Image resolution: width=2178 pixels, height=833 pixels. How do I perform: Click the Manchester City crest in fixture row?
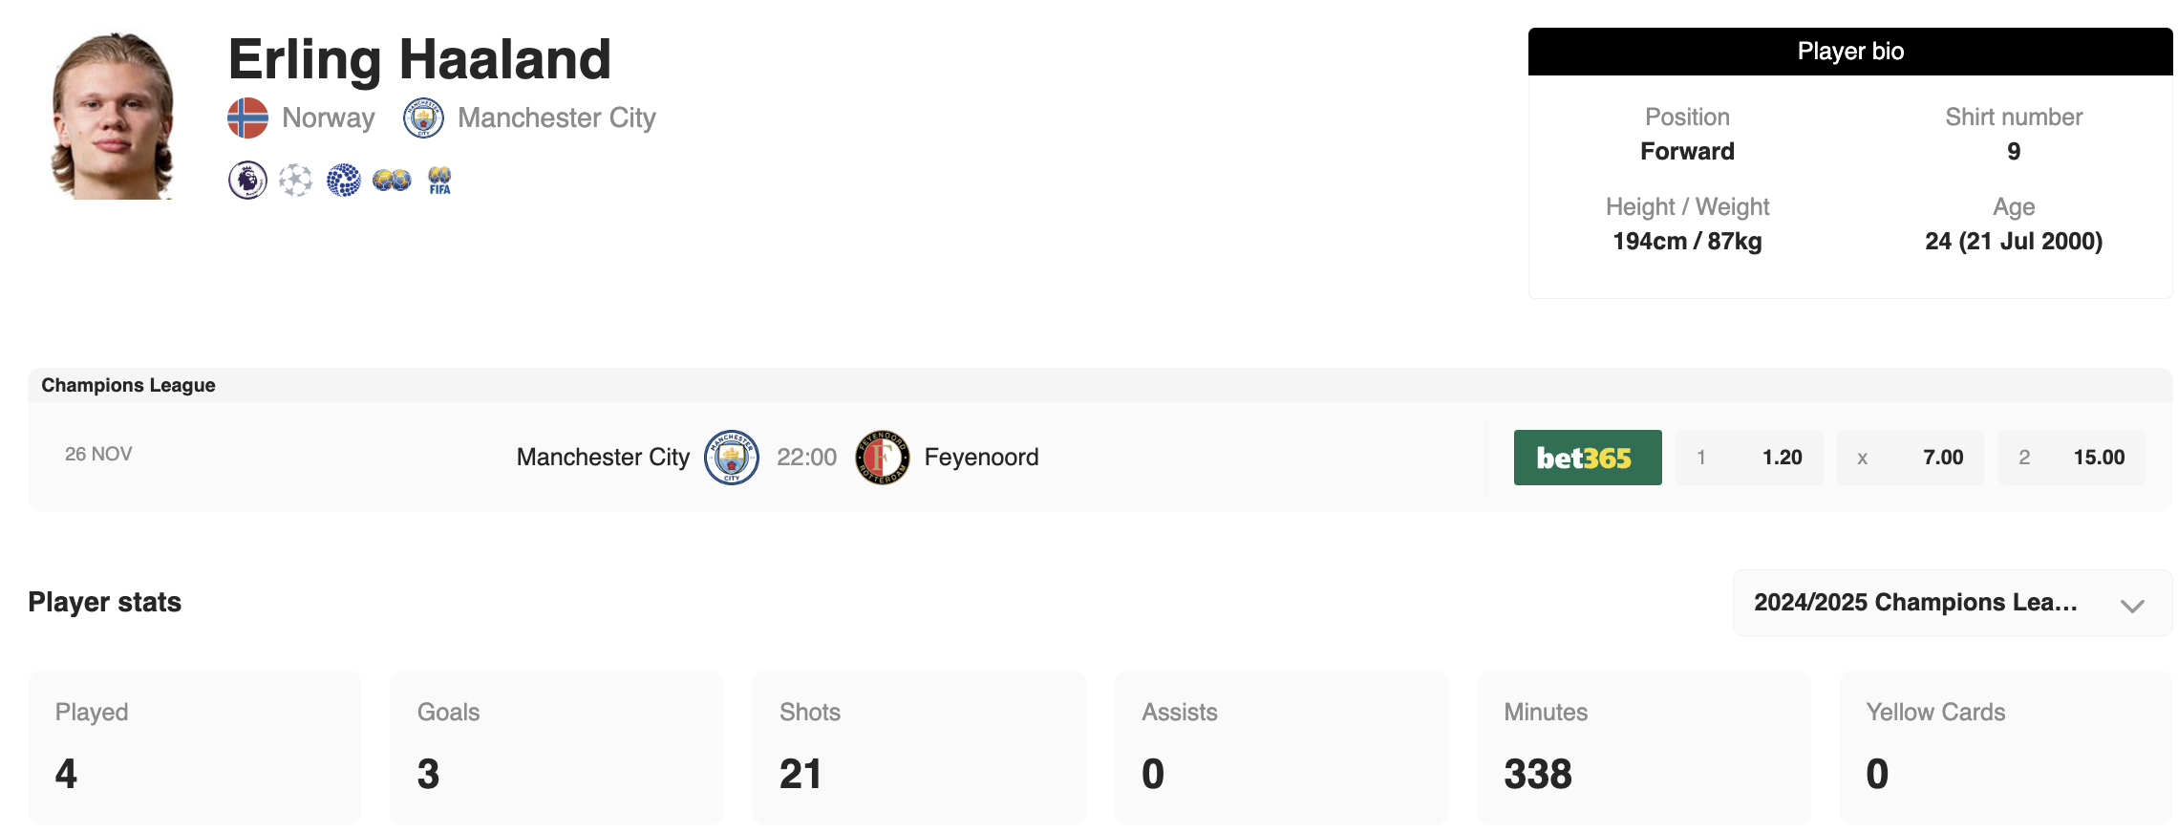[x=732, y=458]
